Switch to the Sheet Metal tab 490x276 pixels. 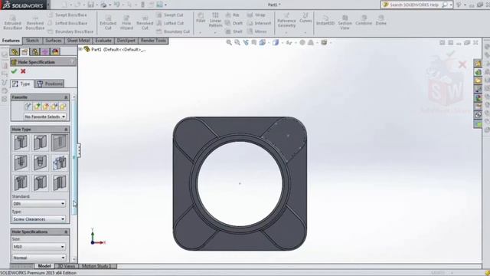tap(78, 41)
